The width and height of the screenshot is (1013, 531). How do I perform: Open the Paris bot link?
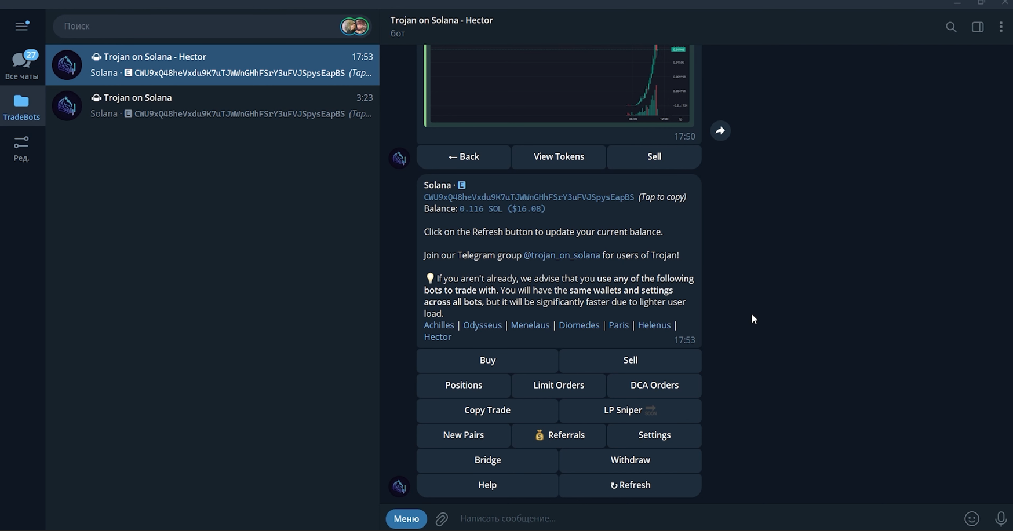[x=618, y=325]
